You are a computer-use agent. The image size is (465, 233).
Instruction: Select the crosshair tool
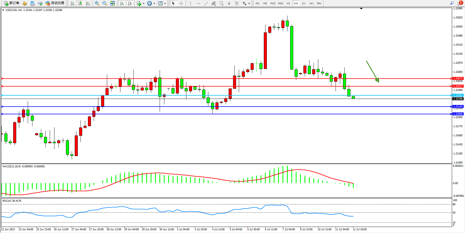[181, 3]
